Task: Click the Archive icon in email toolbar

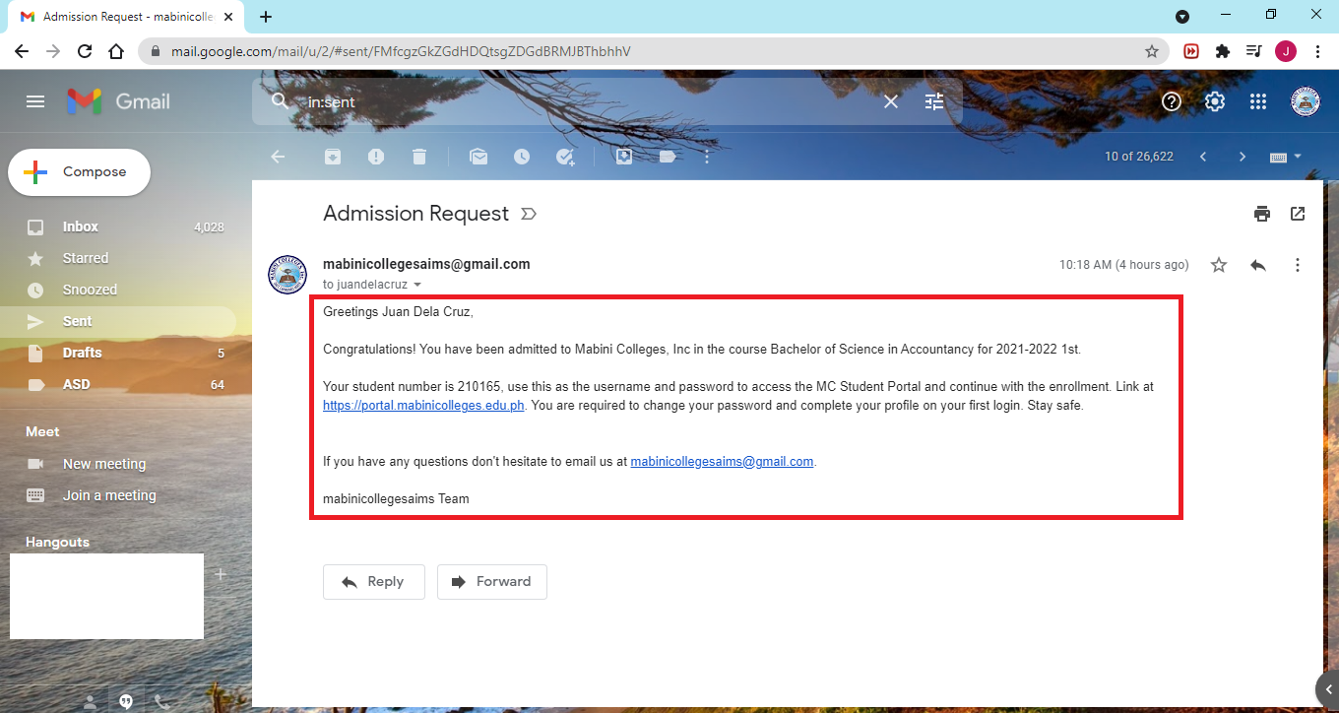Action: [333, 157]
